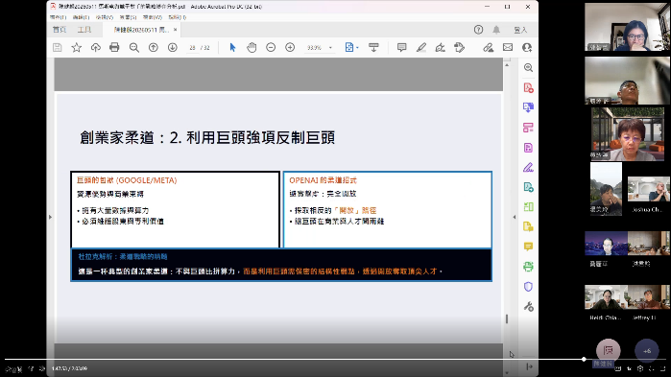
Task: Expand the left navigation pane arrow
Action: coord(50,217)
